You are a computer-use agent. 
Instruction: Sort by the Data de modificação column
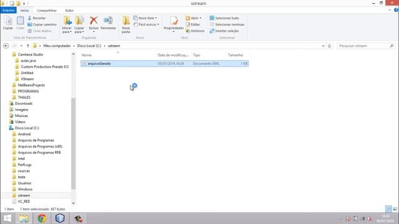(173, 55)
